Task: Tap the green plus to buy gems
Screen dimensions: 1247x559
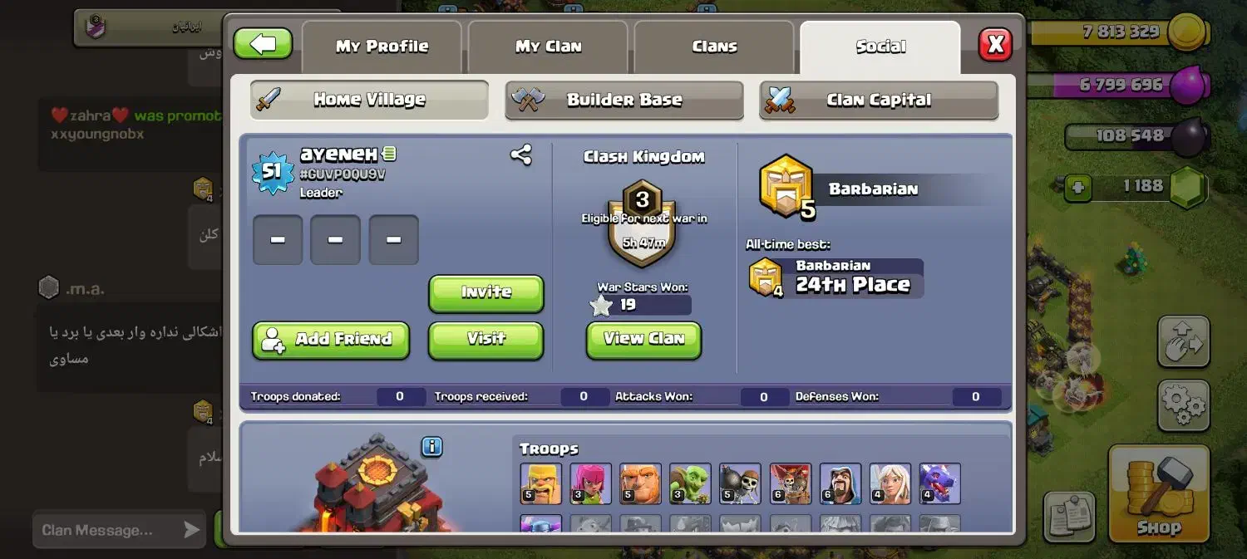Action: [1078, 188]
